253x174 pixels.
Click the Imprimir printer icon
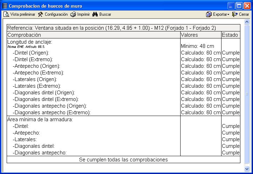point(73,14)
